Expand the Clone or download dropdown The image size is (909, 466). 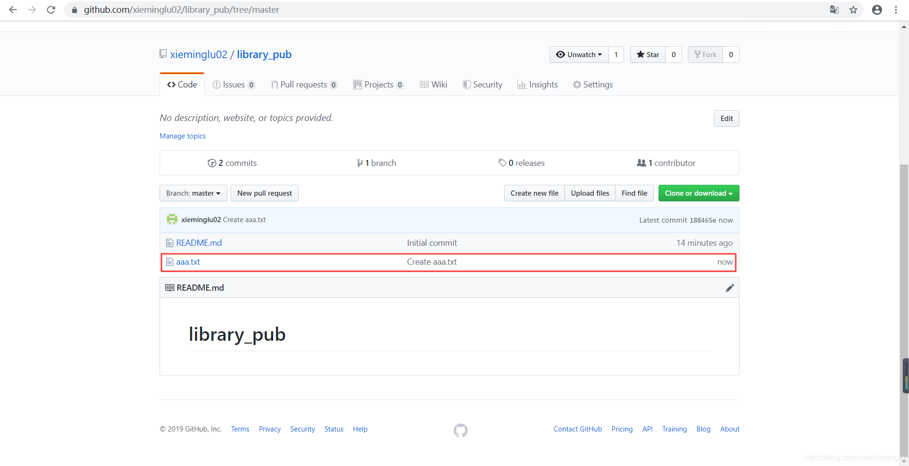coord(699,193)
